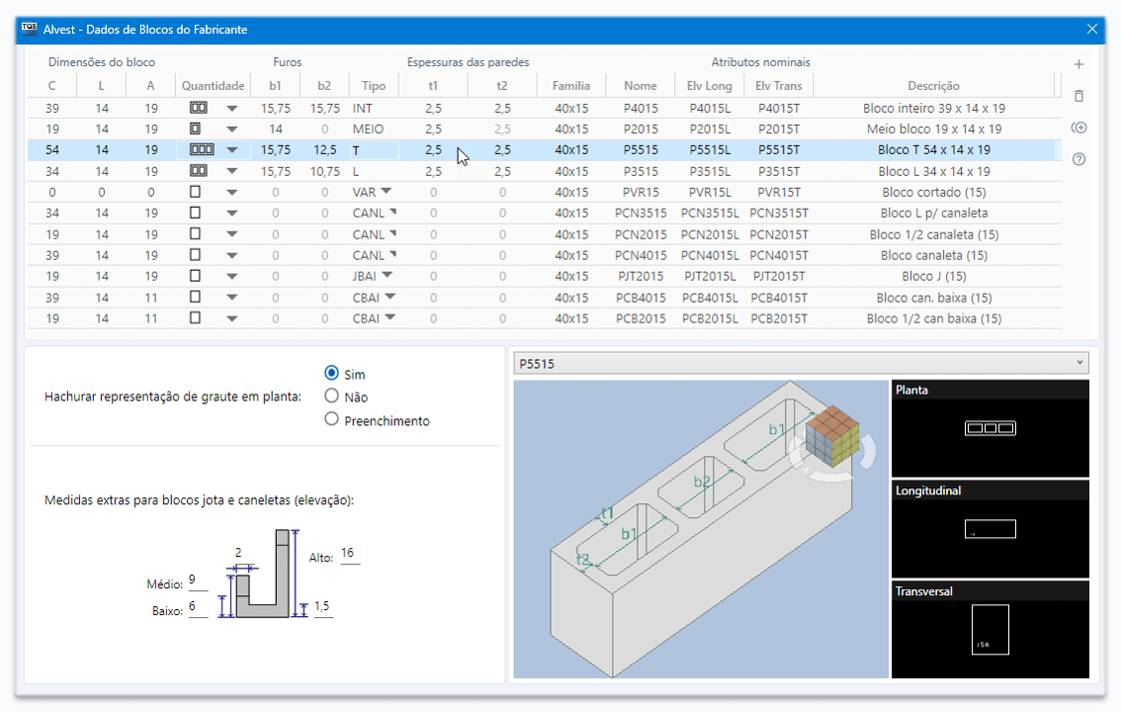Image resolution: width=1121 pixels, height=712 pixels.
Task: Click the duplicate icon with circled plus
Action: point(1078,128)
